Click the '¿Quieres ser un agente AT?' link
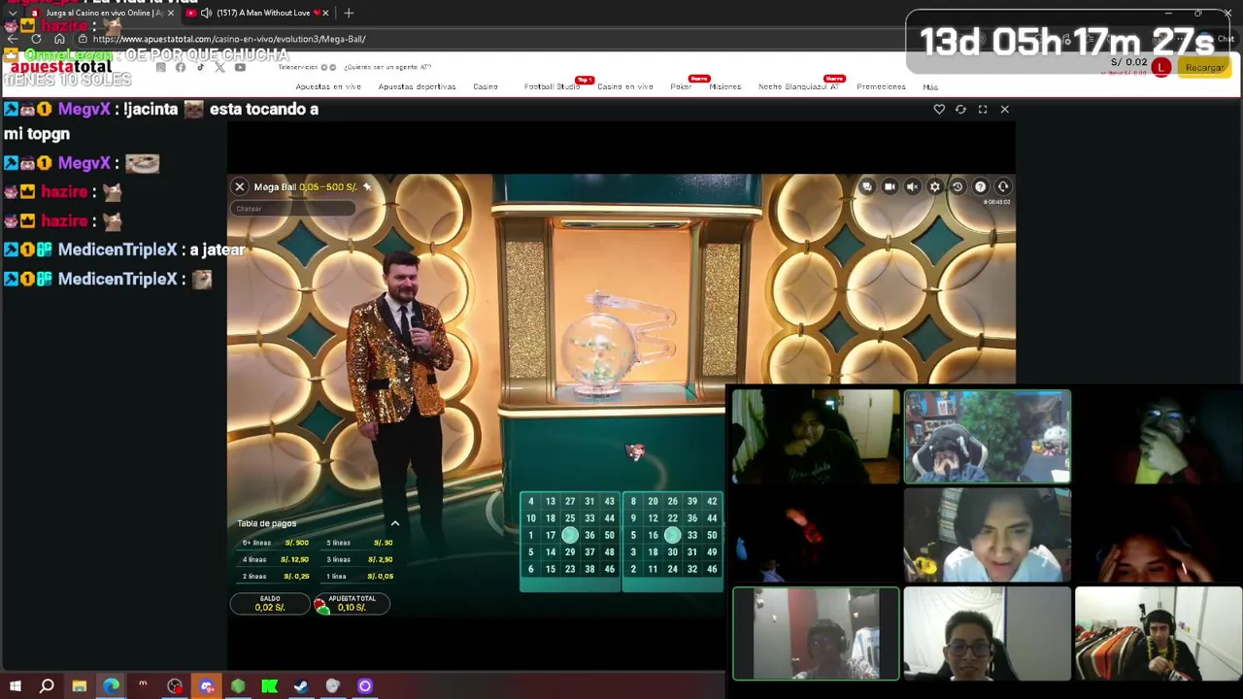 click(x=387, y=67)
